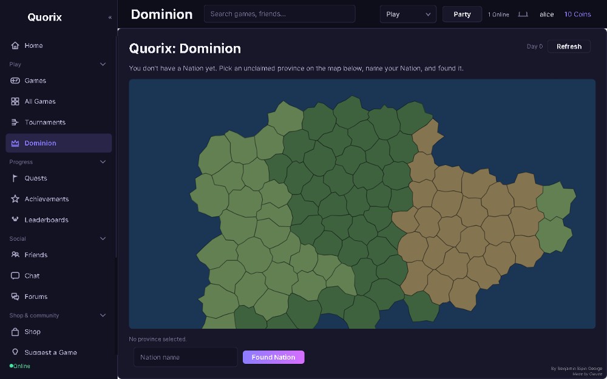Collapse the Progress sidebar section
The width and height of the screenshot is (607, 379).
point(103,162)
